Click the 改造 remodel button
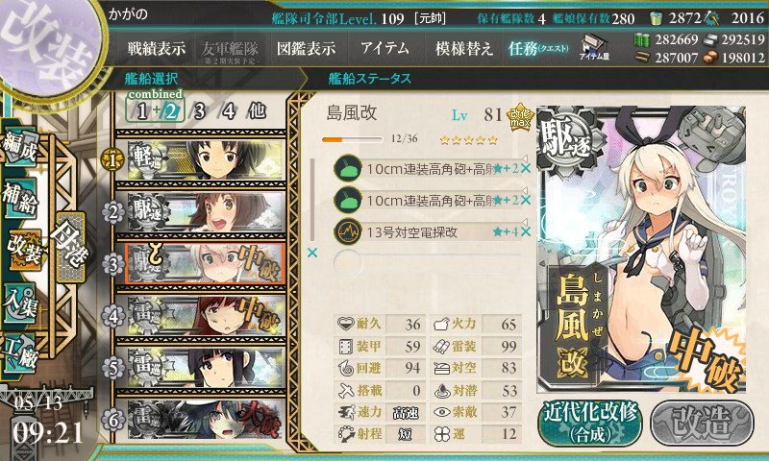 click(703, 423)
